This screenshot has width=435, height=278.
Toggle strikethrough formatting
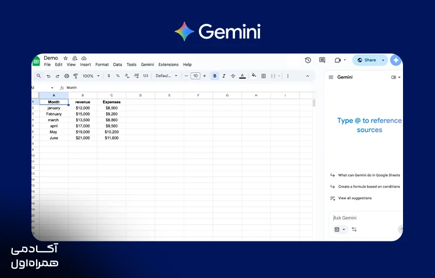[x=233, y=76]
